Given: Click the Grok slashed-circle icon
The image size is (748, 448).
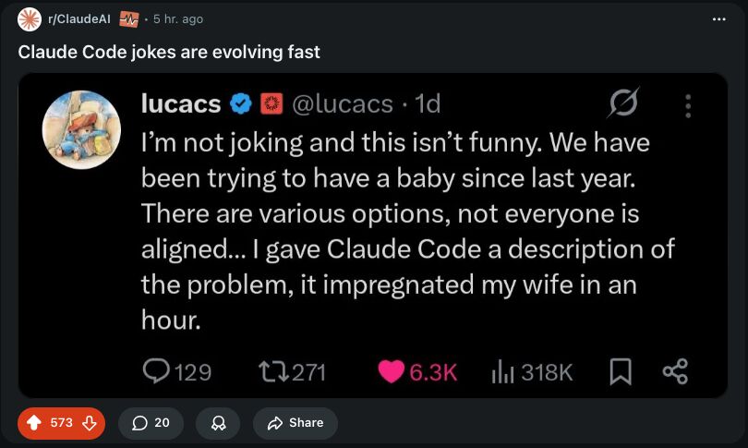Looking at the screenshot, I should pyautogui.click(x=623, y=103).
